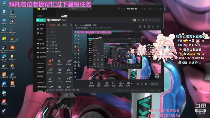Open 腾讯QQ desktop icon
This screenshot has width=210, height=118.
(x=12, y=21)
